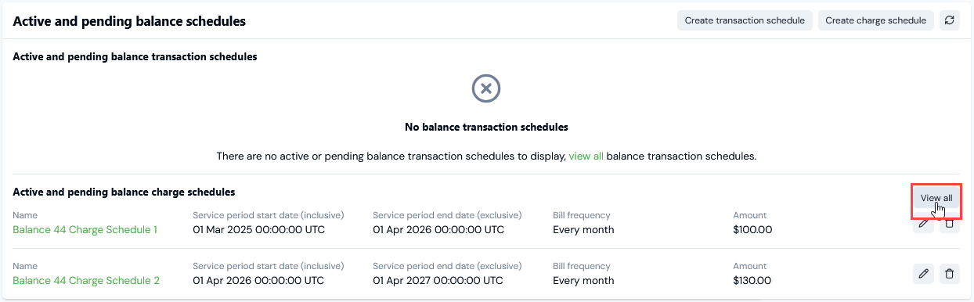Follow the green view all transaction schedules link
The width and height of the screenshot is (974, 302).
(586, 156)
